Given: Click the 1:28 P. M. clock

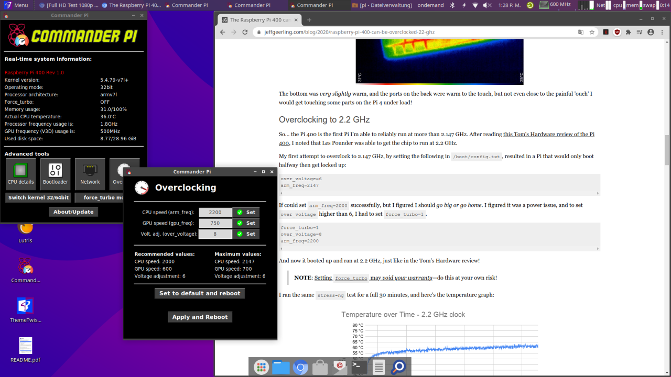Looking at the screenshot, I should point(509,5).
